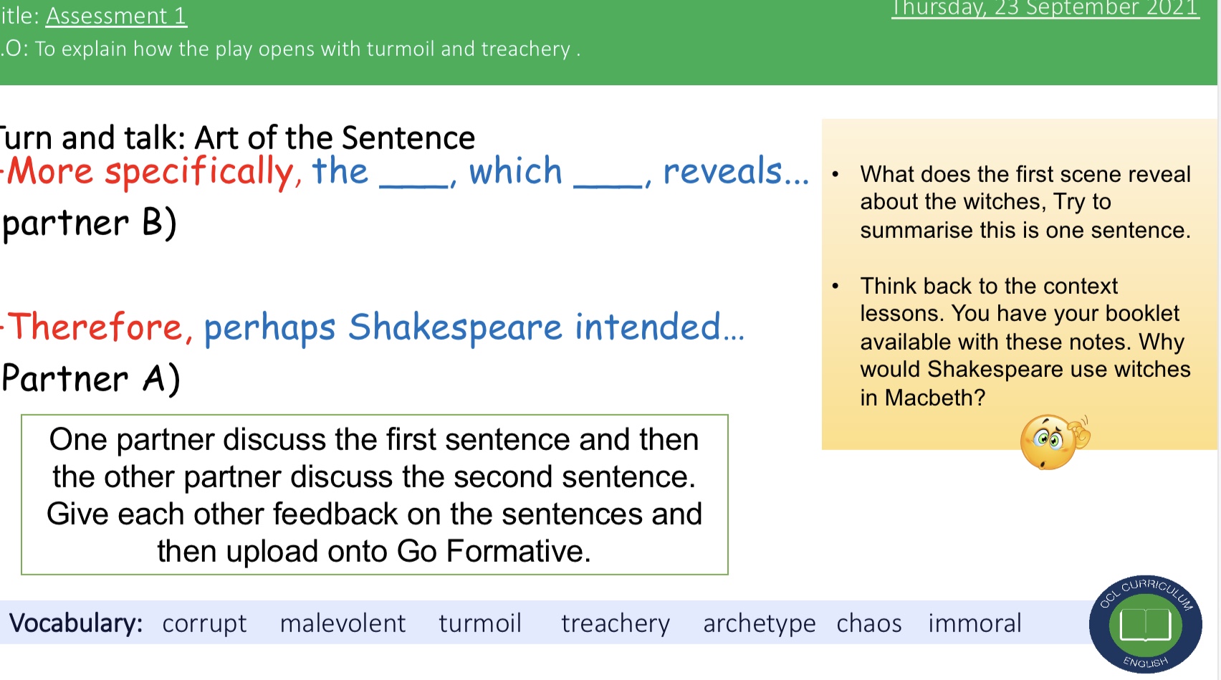Click the underlined Assessment 1 title

pyautogui.click(x=116, y=16)
